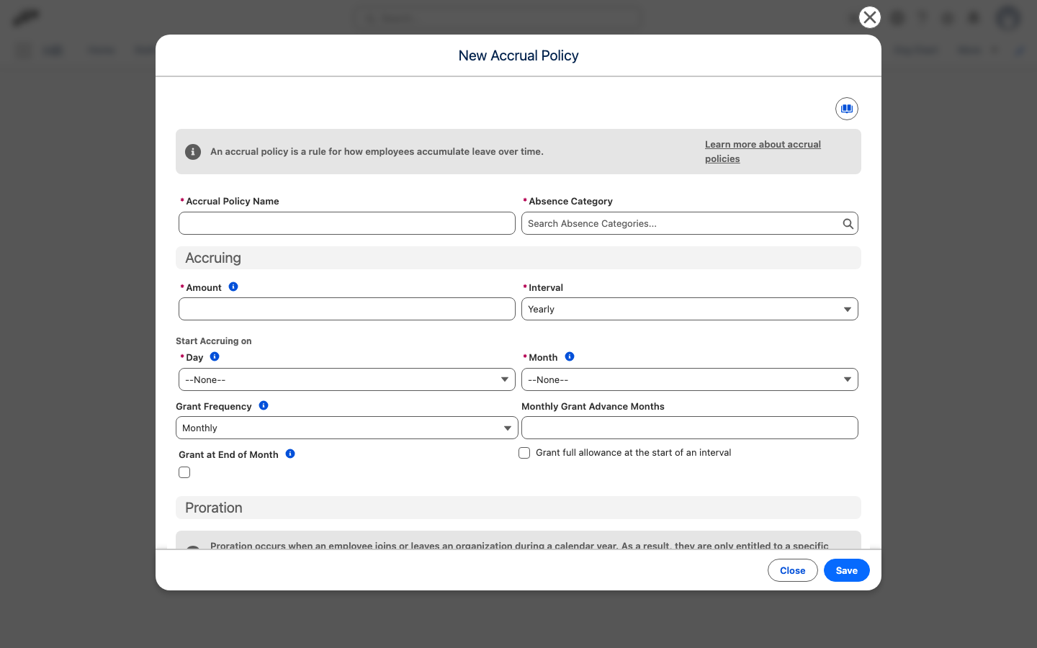Viewport: 1037px width, 648px height.
Task: Follow Learn more about accrual policies link
Action: [x=763, y=151]
